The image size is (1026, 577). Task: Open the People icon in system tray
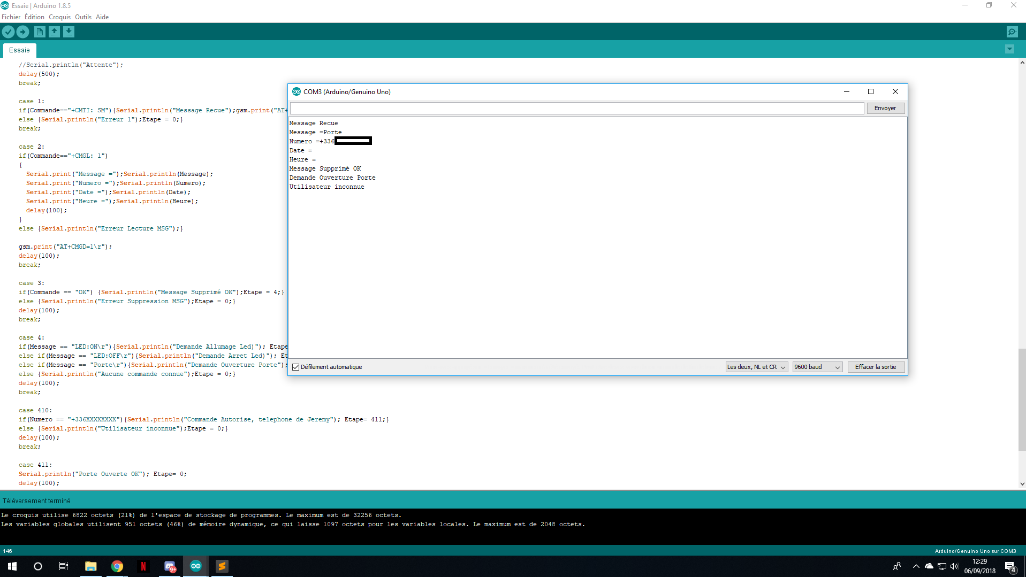point(897,566)
